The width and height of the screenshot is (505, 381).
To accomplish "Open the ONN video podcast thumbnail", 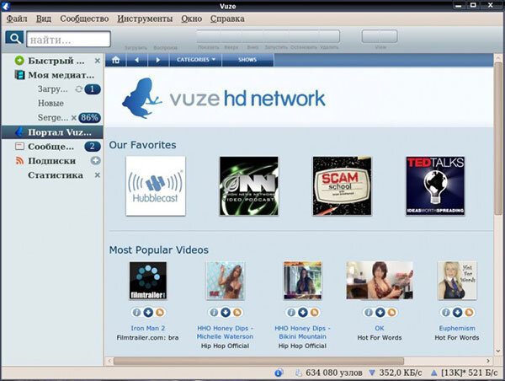I will coord(249,185).
